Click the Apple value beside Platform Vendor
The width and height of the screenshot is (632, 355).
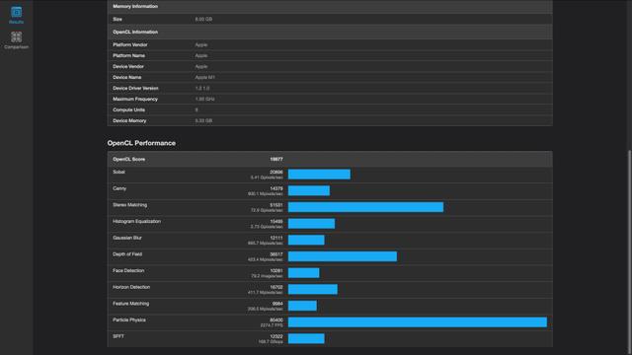point(201,44)
